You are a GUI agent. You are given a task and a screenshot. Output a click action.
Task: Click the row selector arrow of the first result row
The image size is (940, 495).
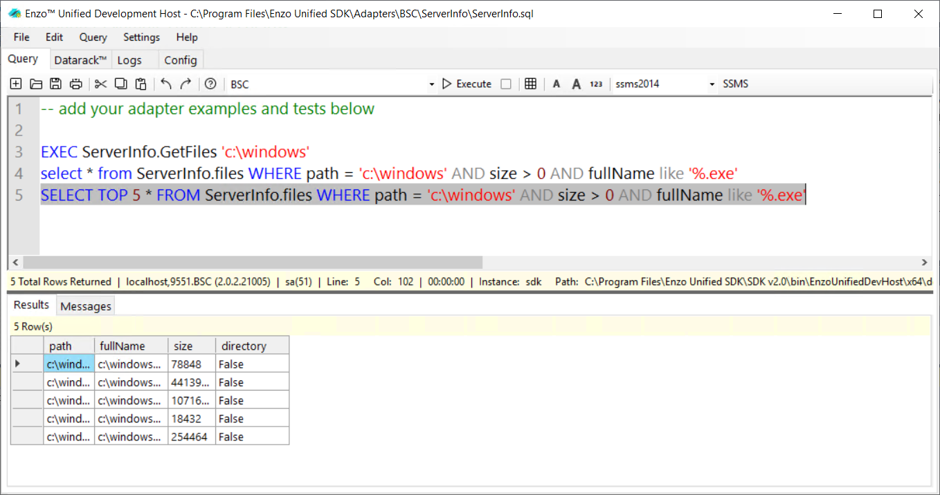[27, 364]
